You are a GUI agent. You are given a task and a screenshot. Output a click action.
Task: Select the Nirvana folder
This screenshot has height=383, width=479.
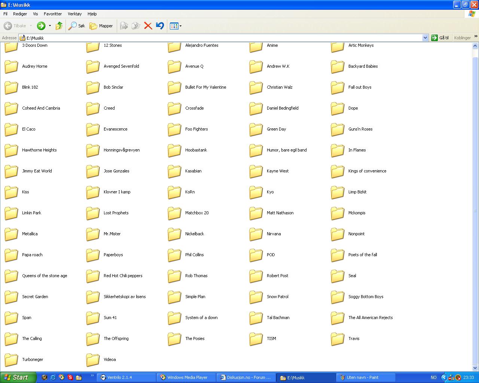265,234
